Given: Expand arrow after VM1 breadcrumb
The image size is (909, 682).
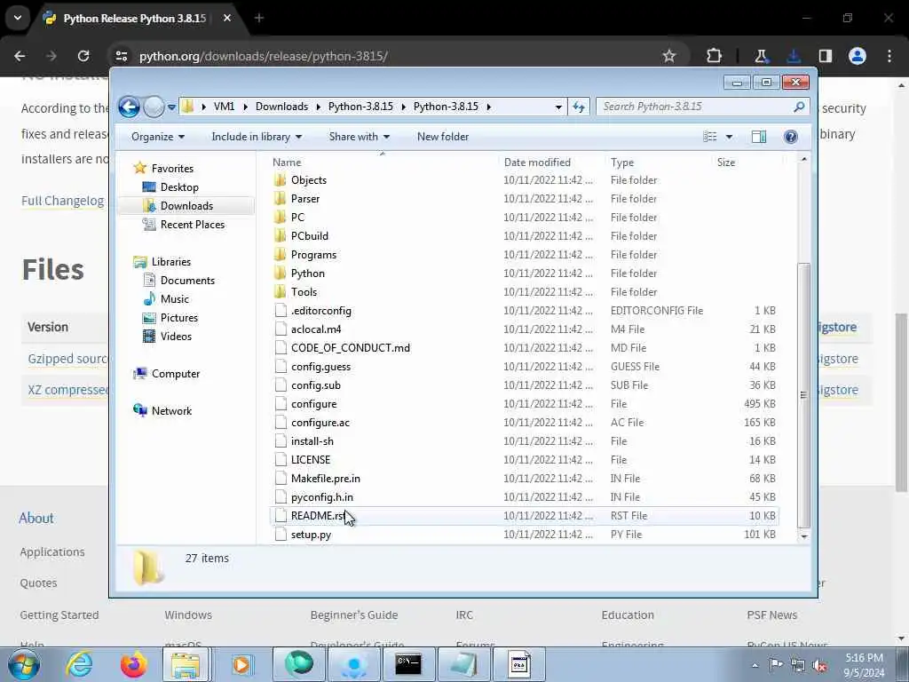Looking at the screenshot, I should [245, 107].
